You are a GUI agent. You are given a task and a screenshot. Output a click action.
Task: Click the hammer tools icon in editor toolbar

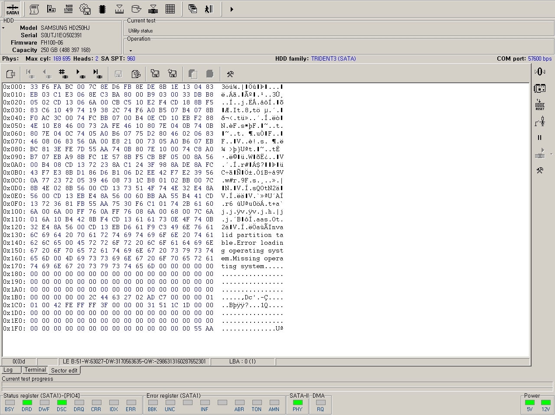(230, 74)
